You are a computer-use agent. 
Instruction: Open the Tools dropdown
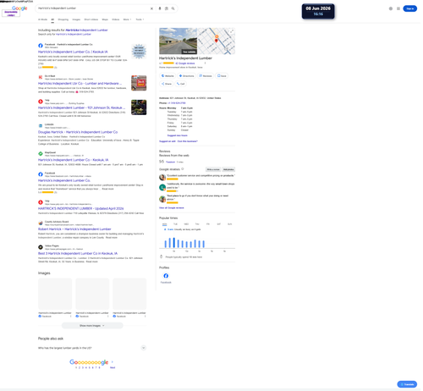tap(140, 19)
